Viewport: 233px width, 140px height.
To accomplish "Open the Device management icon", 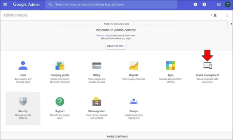I will coord(207,65).
